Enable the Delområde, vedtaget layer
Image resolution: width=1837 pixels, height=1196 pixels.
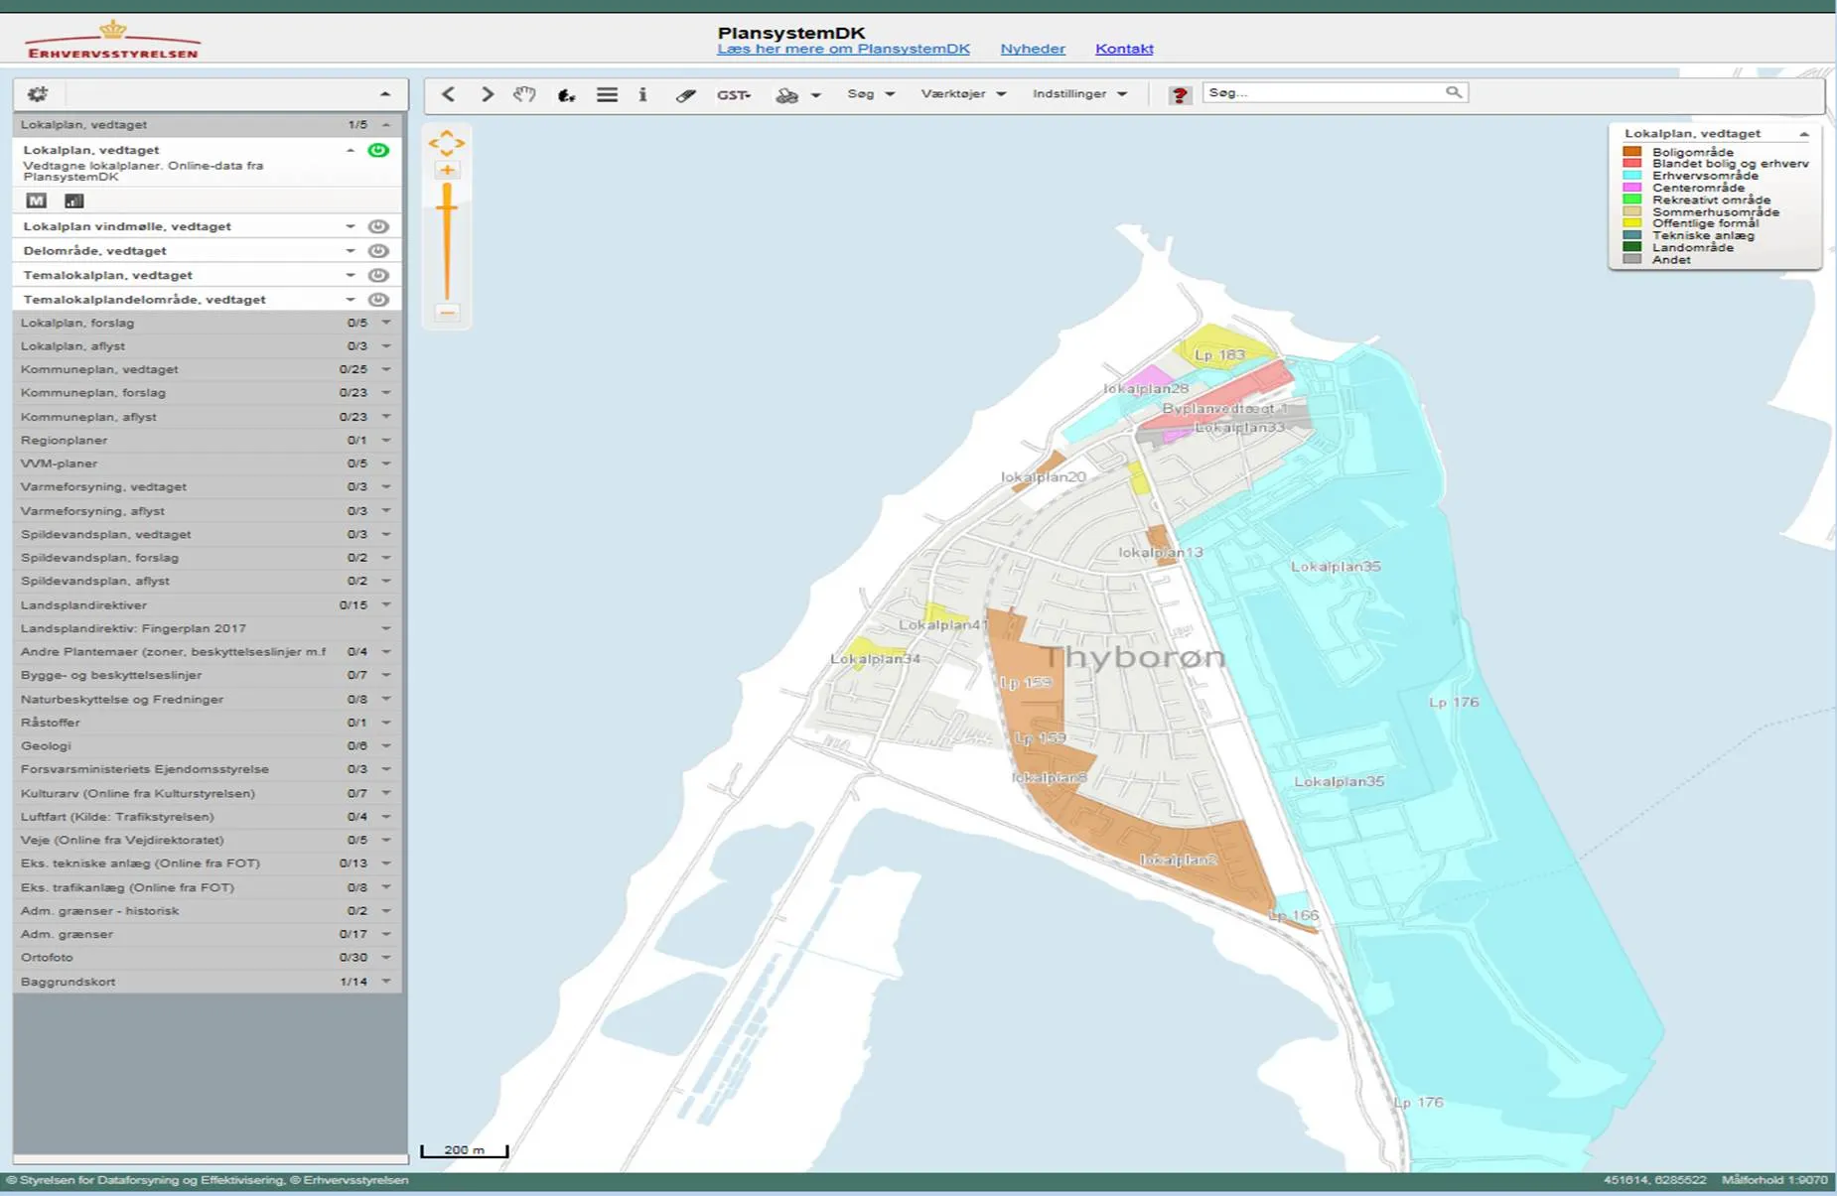[378, 251]
